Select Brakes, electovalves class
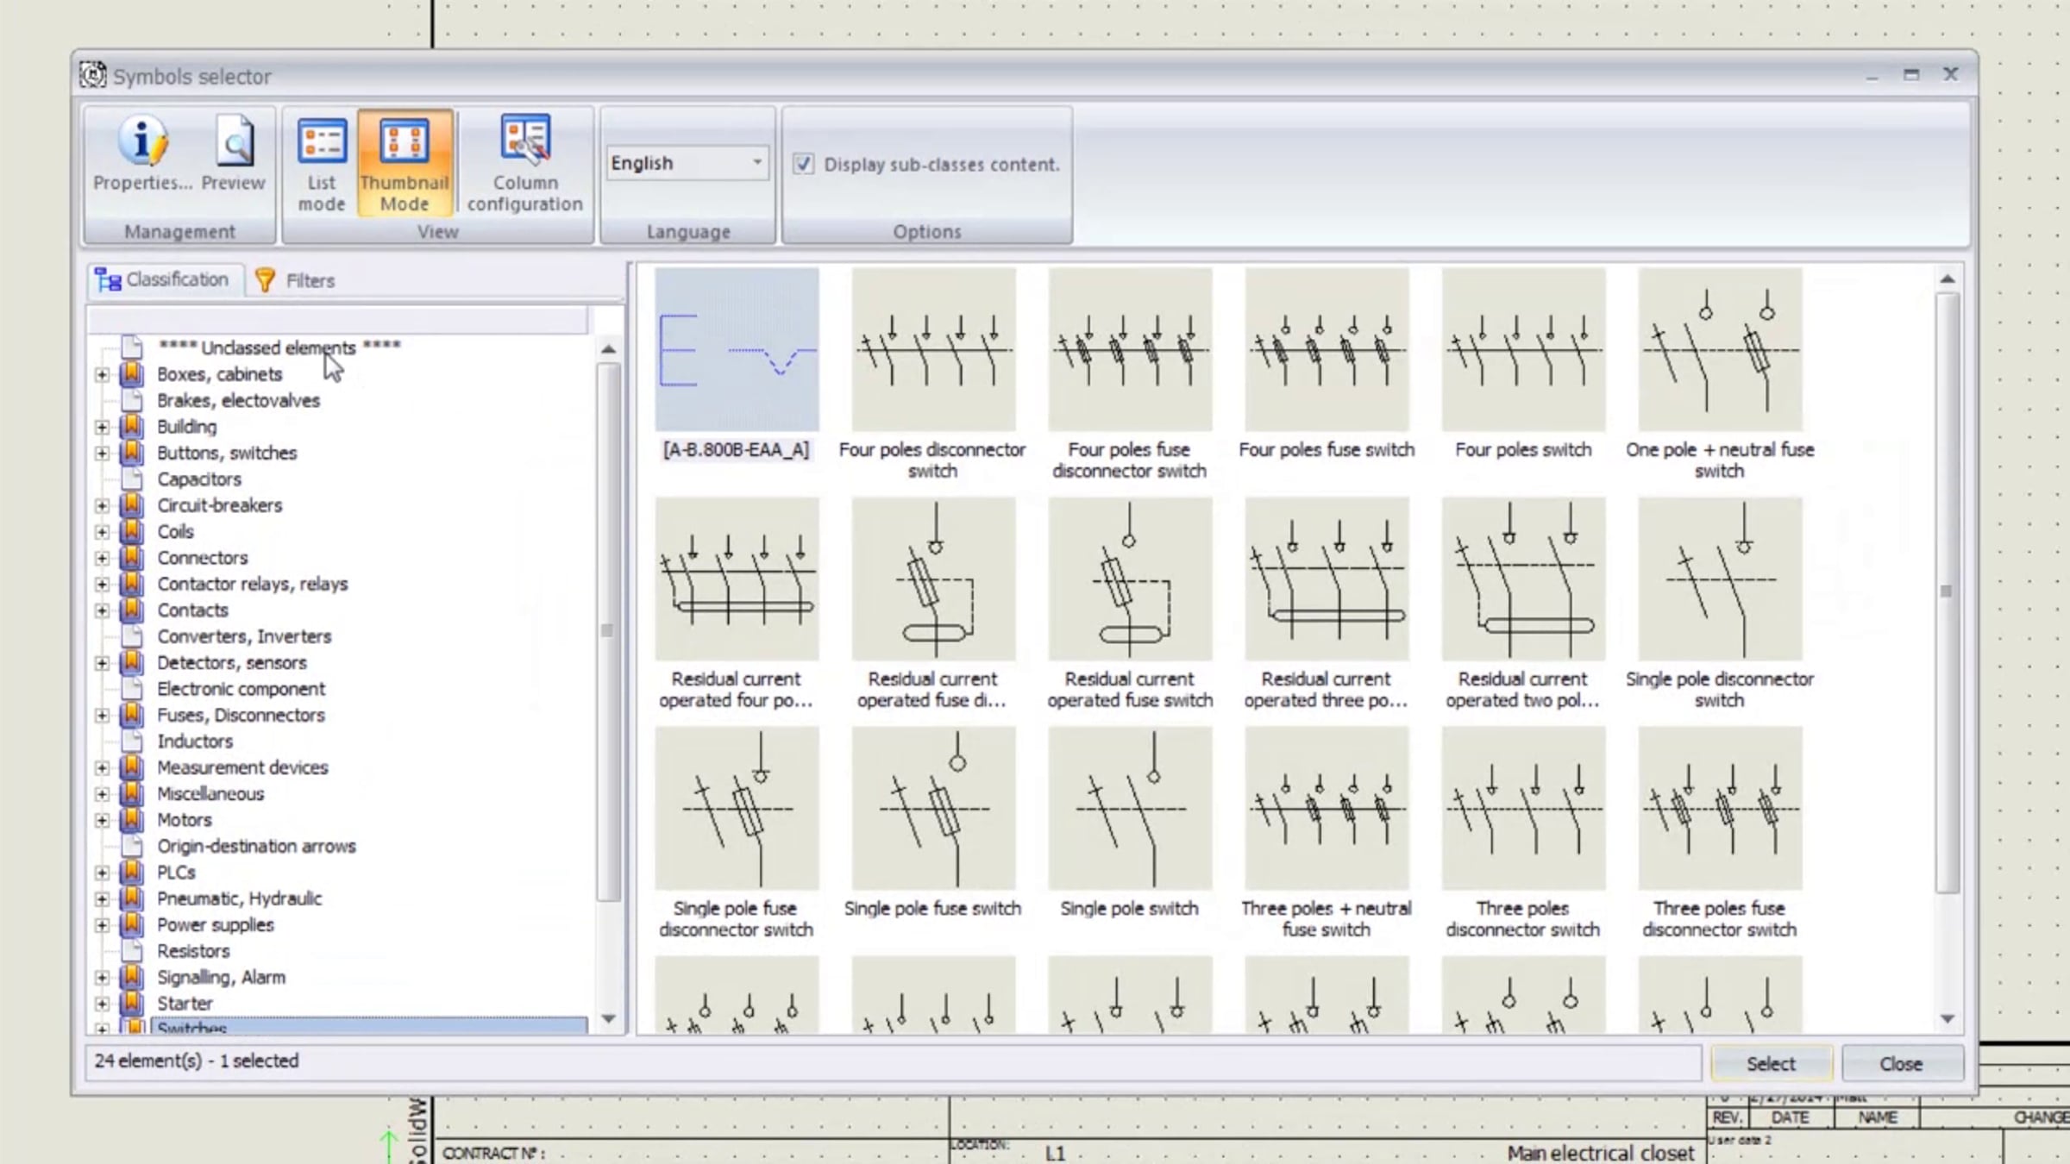2070x1164 pixels. (x=238, y=400)
